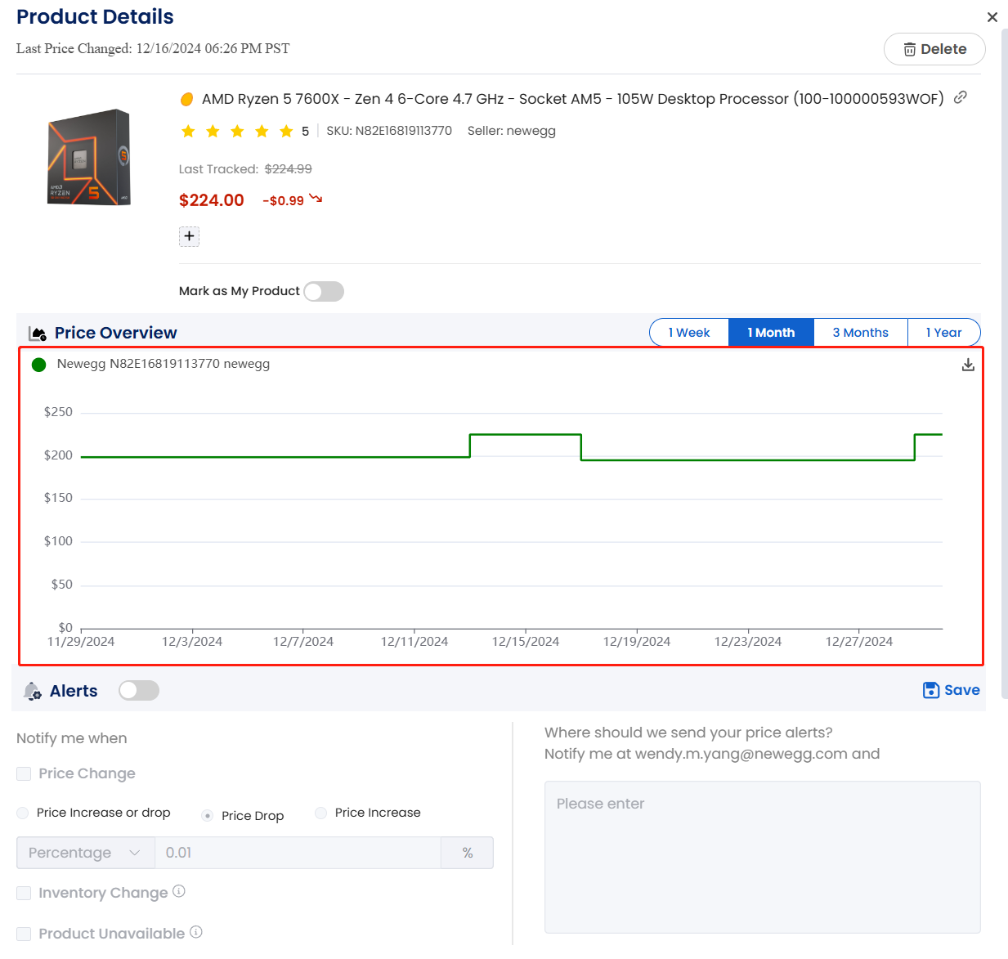
Task: Select the 1 Month tab
Action: point(771,333)
